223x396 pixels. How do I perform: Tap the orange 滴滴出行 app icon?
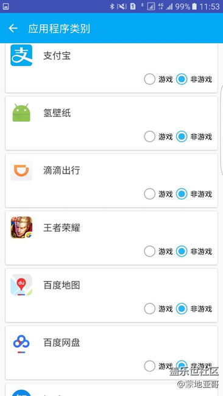pos(21,170)
